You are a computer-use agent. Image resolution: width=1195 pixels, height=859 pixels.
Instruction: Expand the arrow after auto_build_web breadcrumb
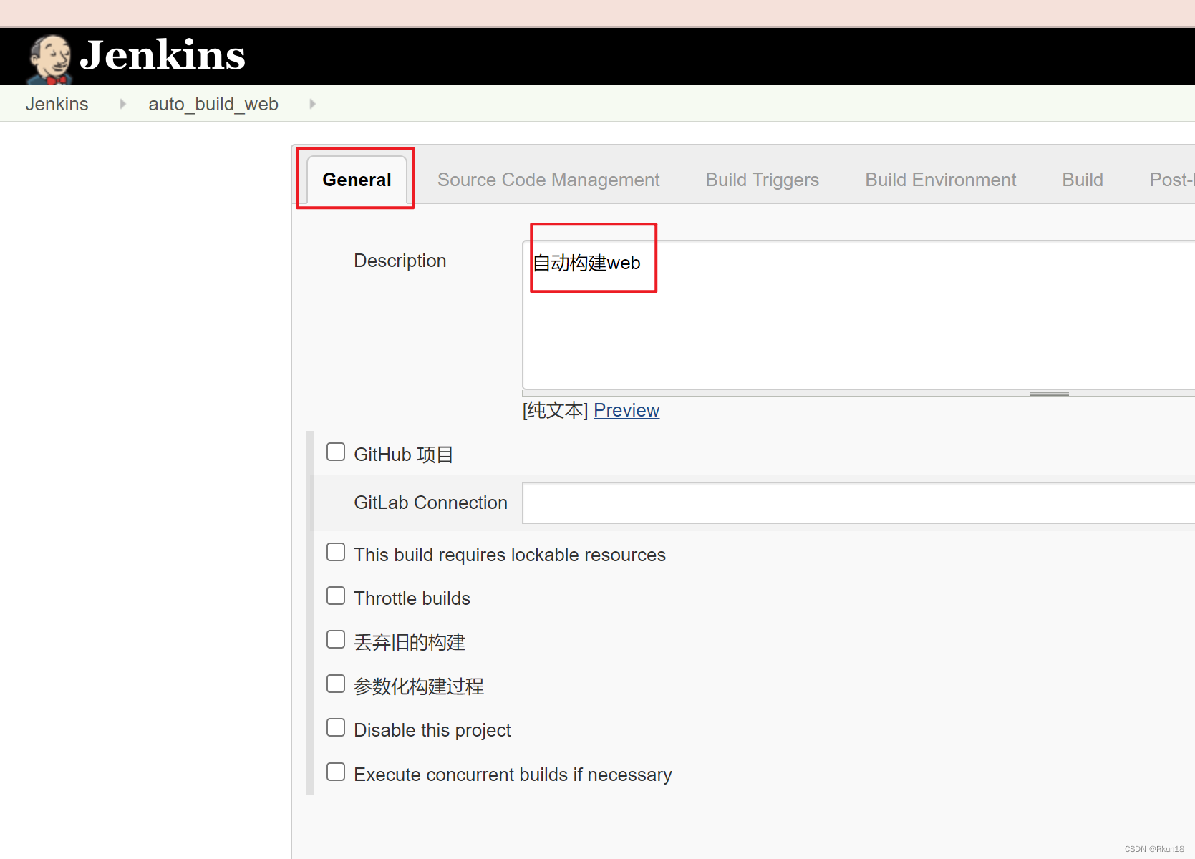pos(312,104)
